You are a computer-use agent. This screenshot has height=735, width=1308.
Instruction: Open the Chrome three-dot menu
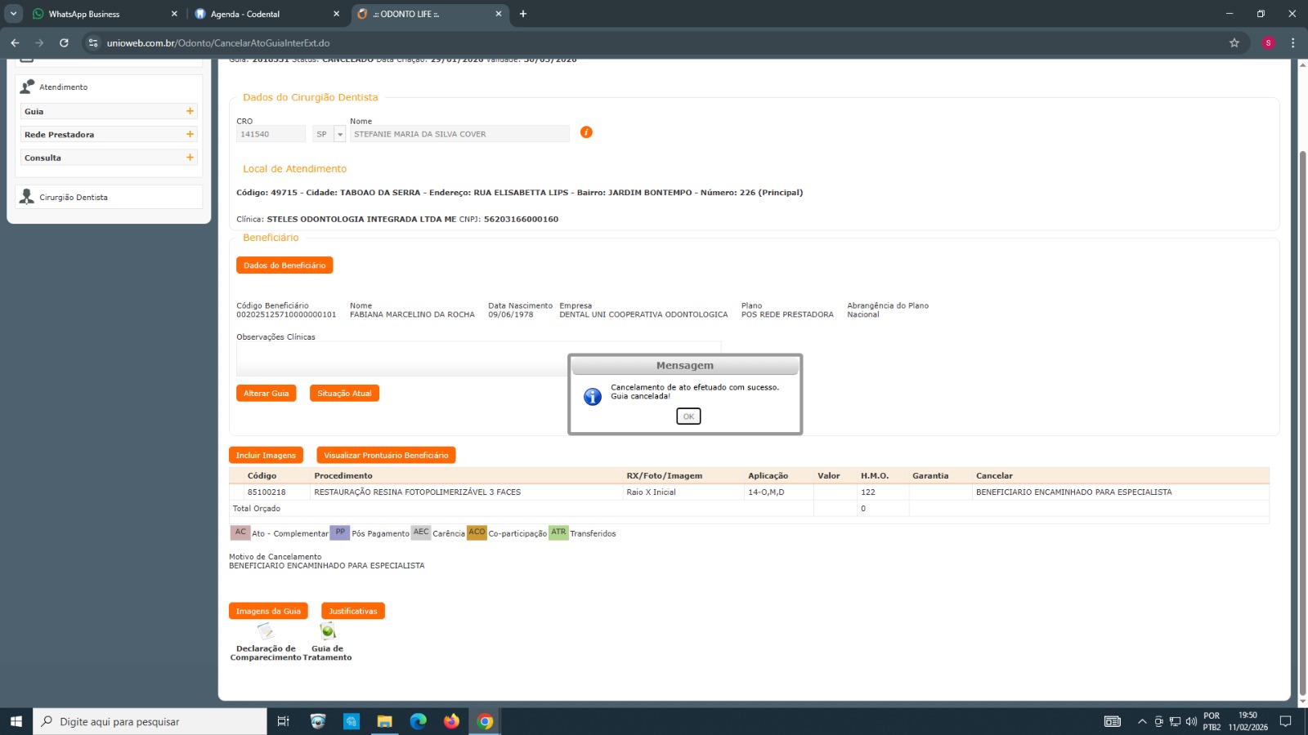(1292, 42)
